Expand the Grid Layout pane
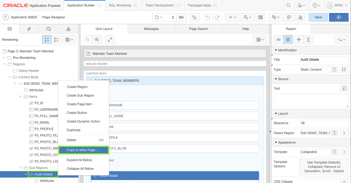 tap(110, 40)
